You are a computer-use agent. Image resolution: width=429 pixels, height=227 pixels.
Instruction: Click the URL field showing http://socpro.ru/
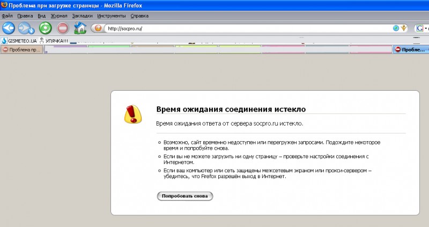(x=241, y=28)
